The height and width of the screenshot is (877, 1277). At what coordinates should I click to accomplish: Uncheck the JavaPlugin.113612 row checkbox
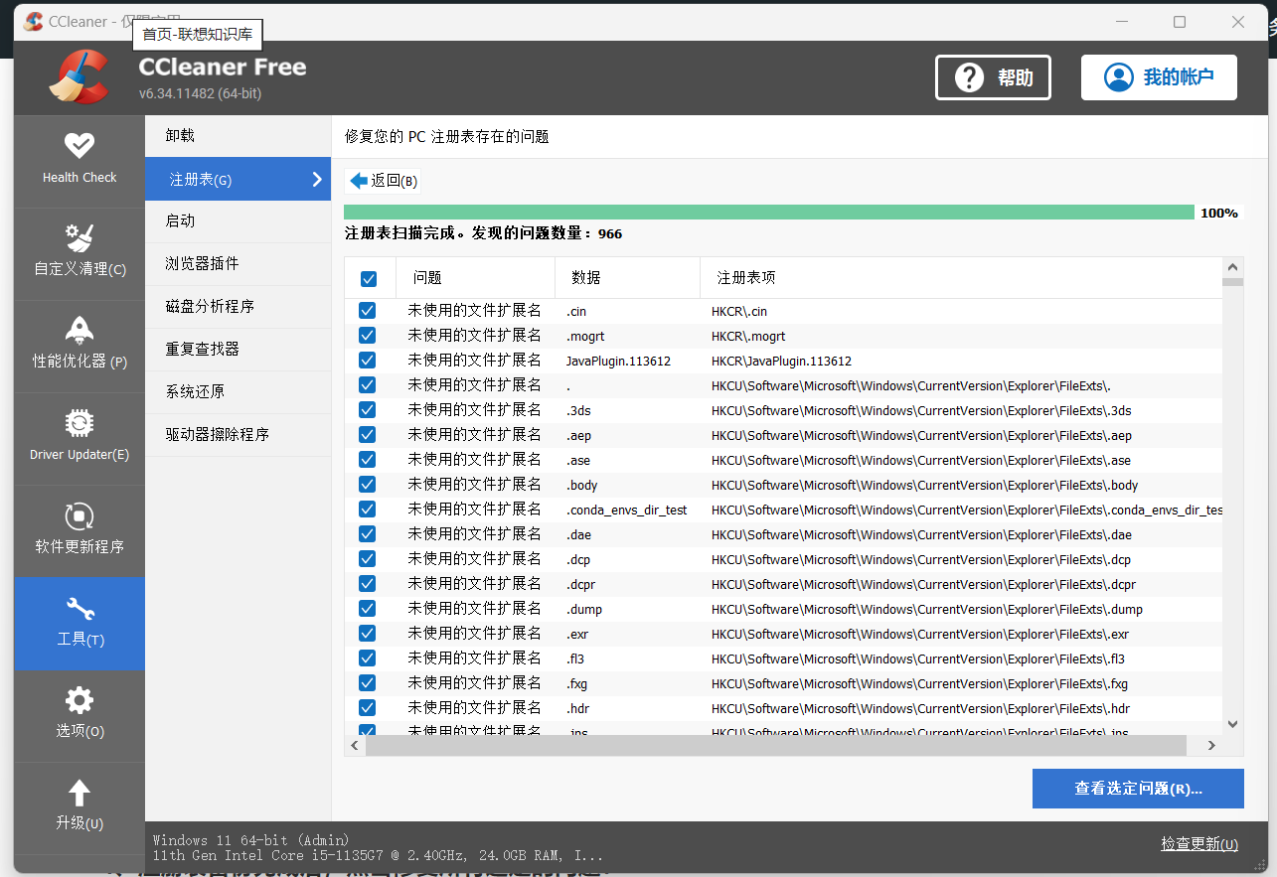click(x=367, y=361)
